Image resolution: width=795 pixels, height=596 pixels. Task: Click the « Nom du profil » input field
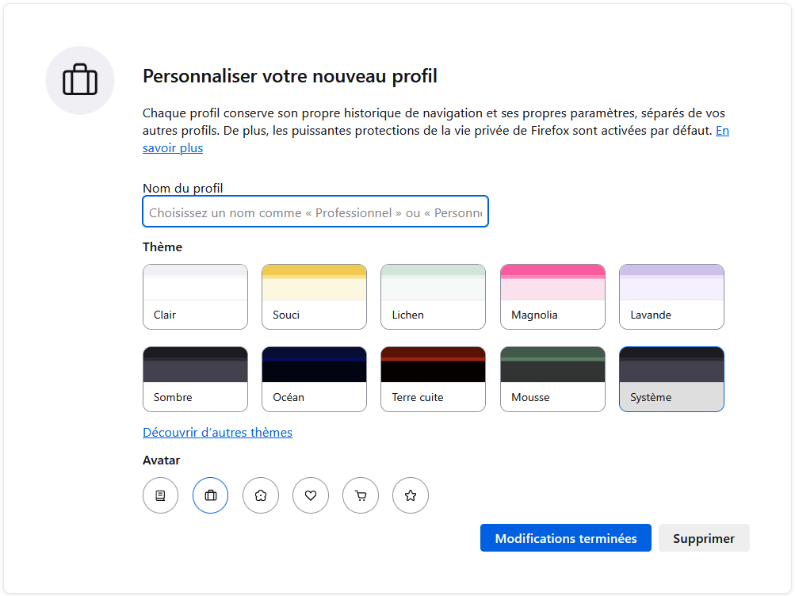[315, 211]
